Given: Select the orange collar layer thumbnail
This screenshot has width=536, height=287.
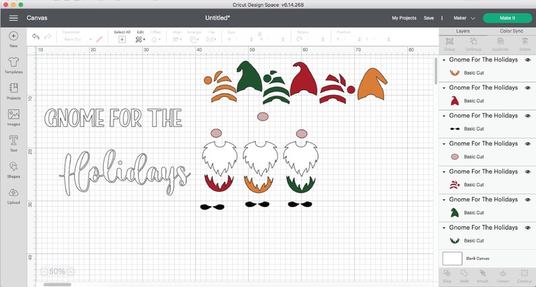Looking at the screenshot, I should pos(454,73).
